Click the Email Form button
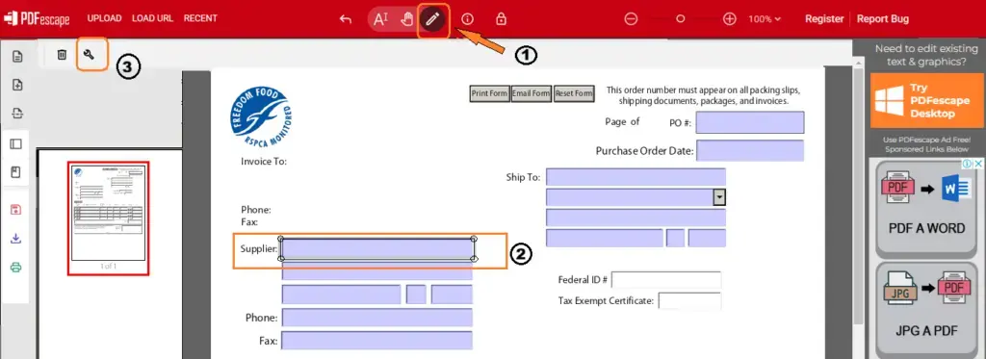Image resolution: width=986 pixels, height=359 pixels. (531, 93)
